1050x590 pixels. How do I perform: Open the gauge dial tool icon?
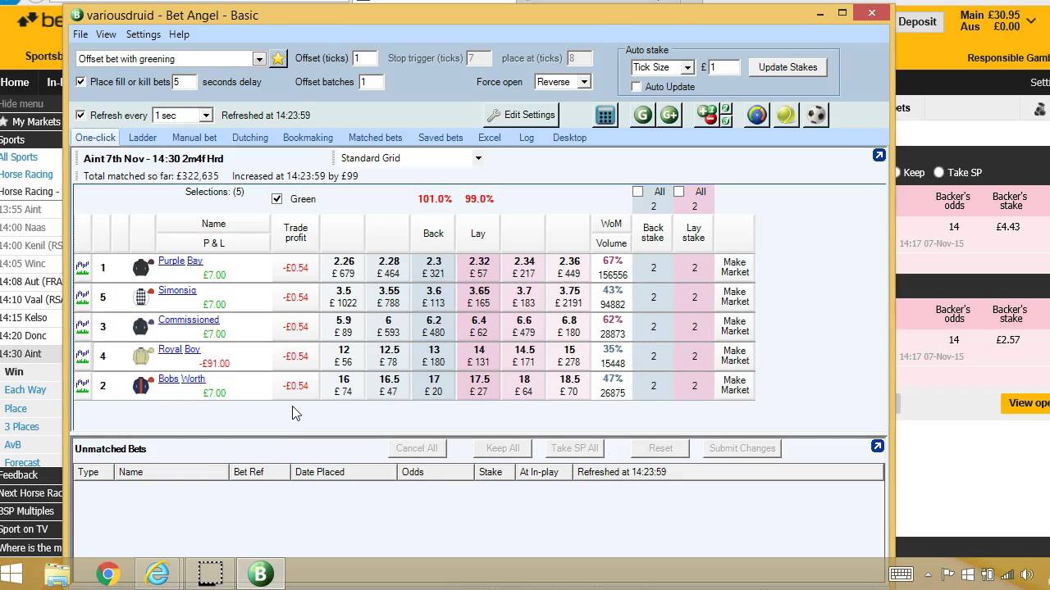coord(756,116)
